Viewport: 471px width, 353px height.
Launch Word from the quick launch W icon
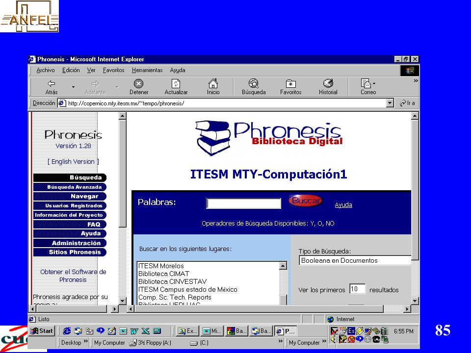tap(134, 331)
